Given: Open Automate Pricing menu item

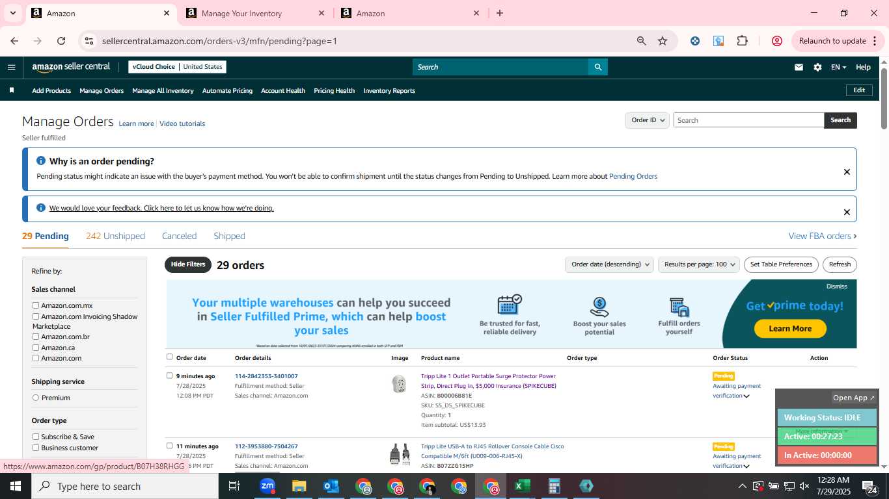Looking at the screenshot, I should pos(227,90).
